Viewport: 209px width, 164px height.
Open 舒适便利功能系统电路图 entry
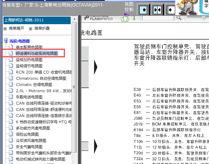37,54
